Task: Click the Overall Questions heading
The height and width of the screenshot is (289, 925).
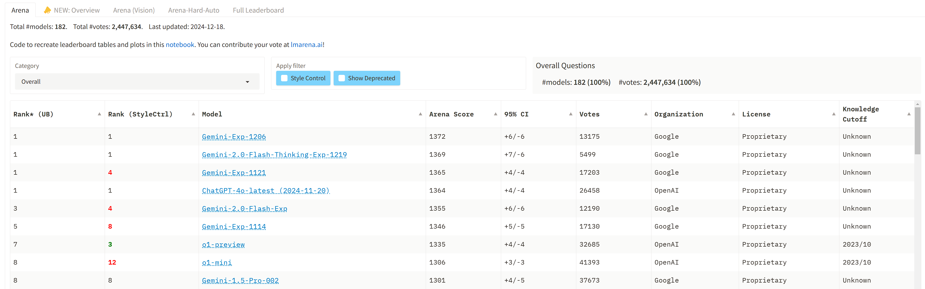Action: pyautogui.click(x=565, y=65)
